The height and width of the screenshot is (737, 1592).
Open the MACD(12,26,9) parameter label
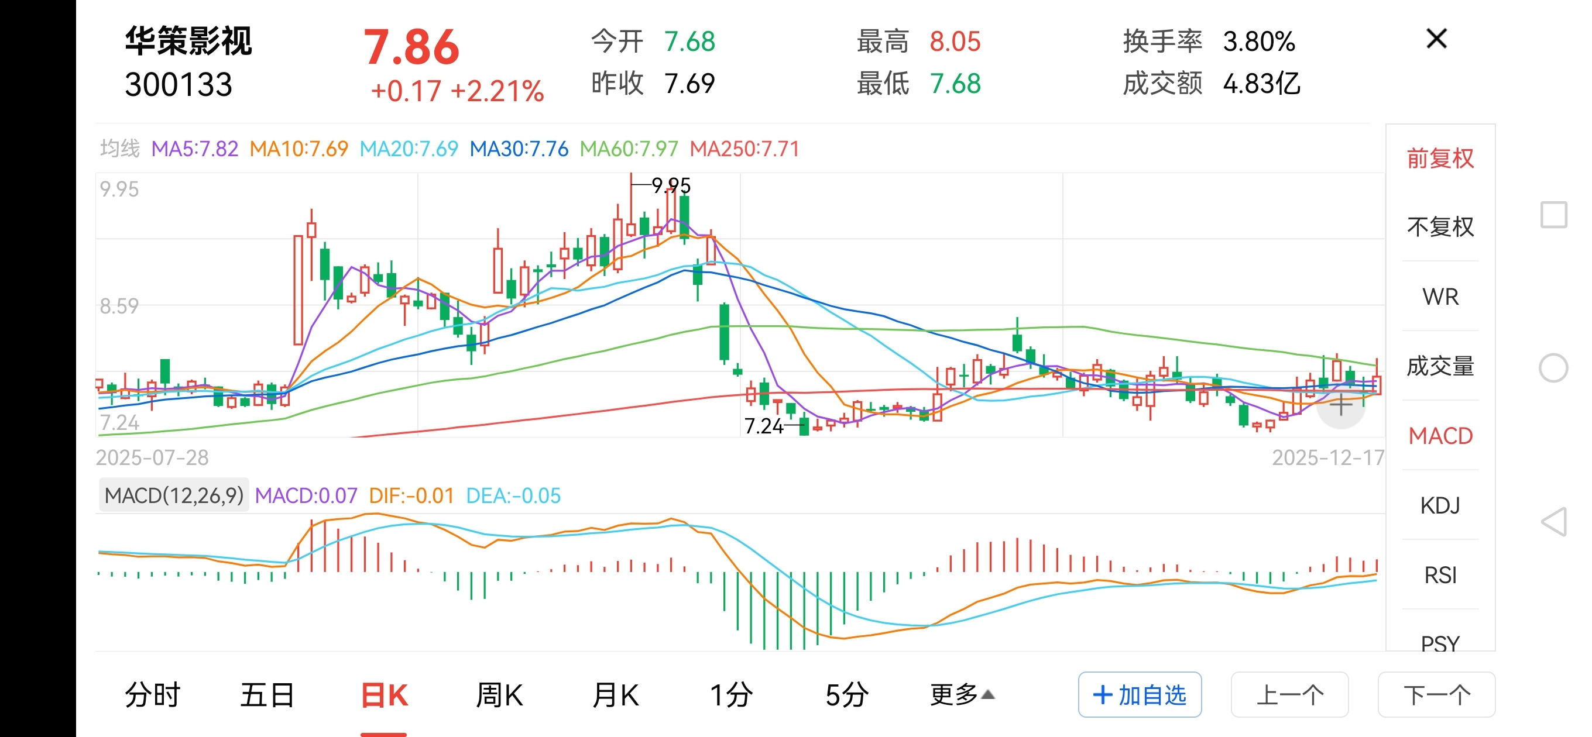tap(174, 495)
